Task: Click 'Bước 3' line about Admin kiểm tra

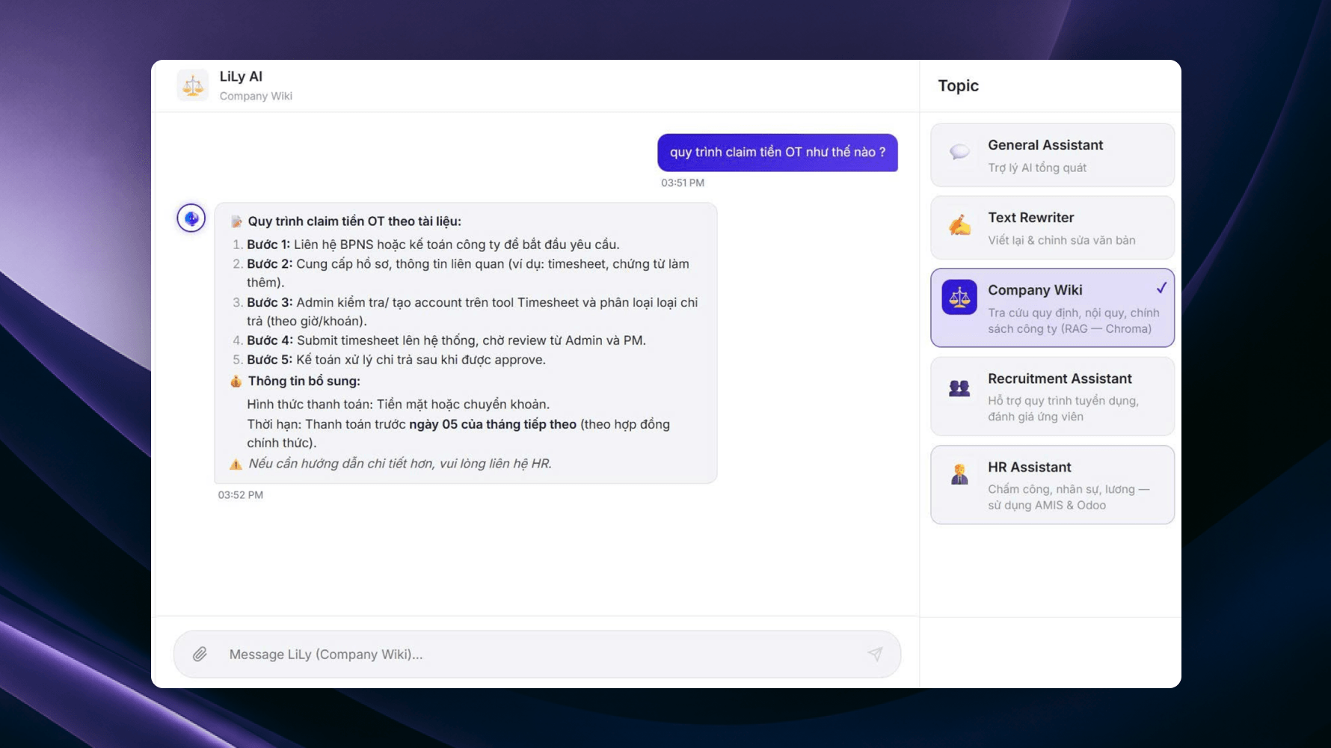Action: point(472,312)
